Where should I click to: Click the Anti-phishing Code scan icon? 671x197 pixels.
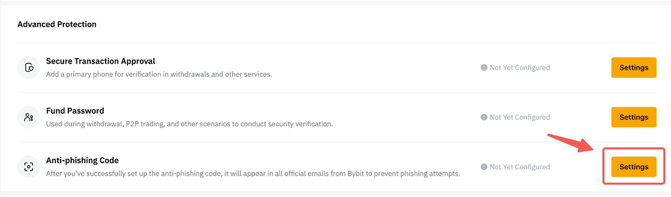pos(29,167)
